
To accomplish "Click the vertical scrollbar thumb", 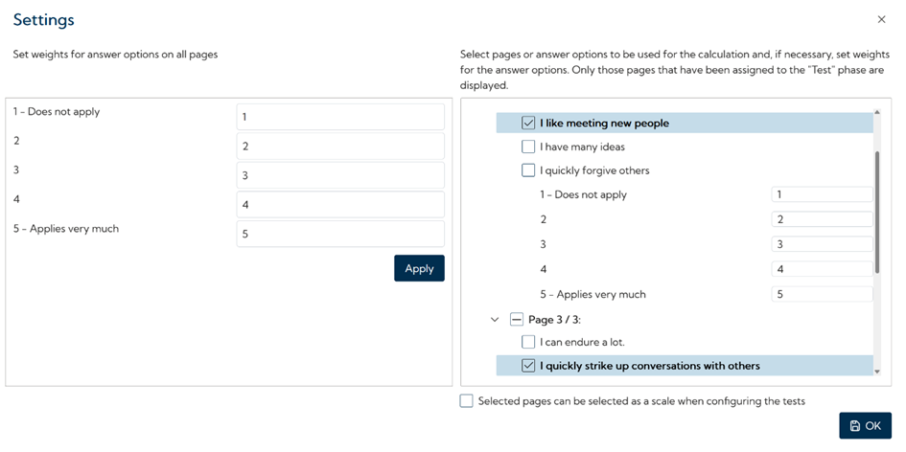I will pos(876,211).
